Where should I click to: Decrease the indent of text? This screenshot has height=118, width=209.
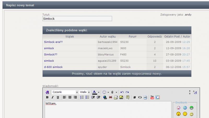(x=93, y=97)
